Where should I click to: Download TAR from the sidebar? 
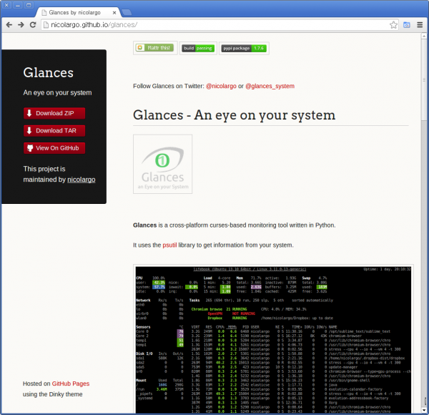[x=54, y=131]
